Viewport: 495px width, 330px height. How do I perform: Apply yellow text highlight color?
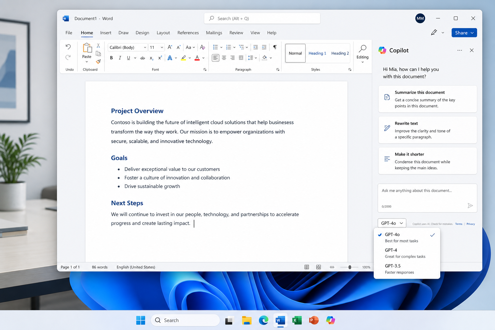point(183,58)
